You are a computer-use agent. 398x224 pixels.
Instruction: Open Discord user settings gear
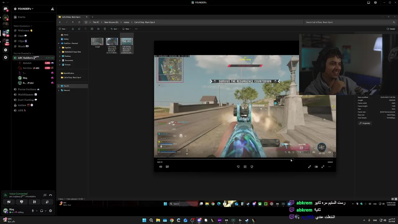pyautogui.click(x=50, y=211)
